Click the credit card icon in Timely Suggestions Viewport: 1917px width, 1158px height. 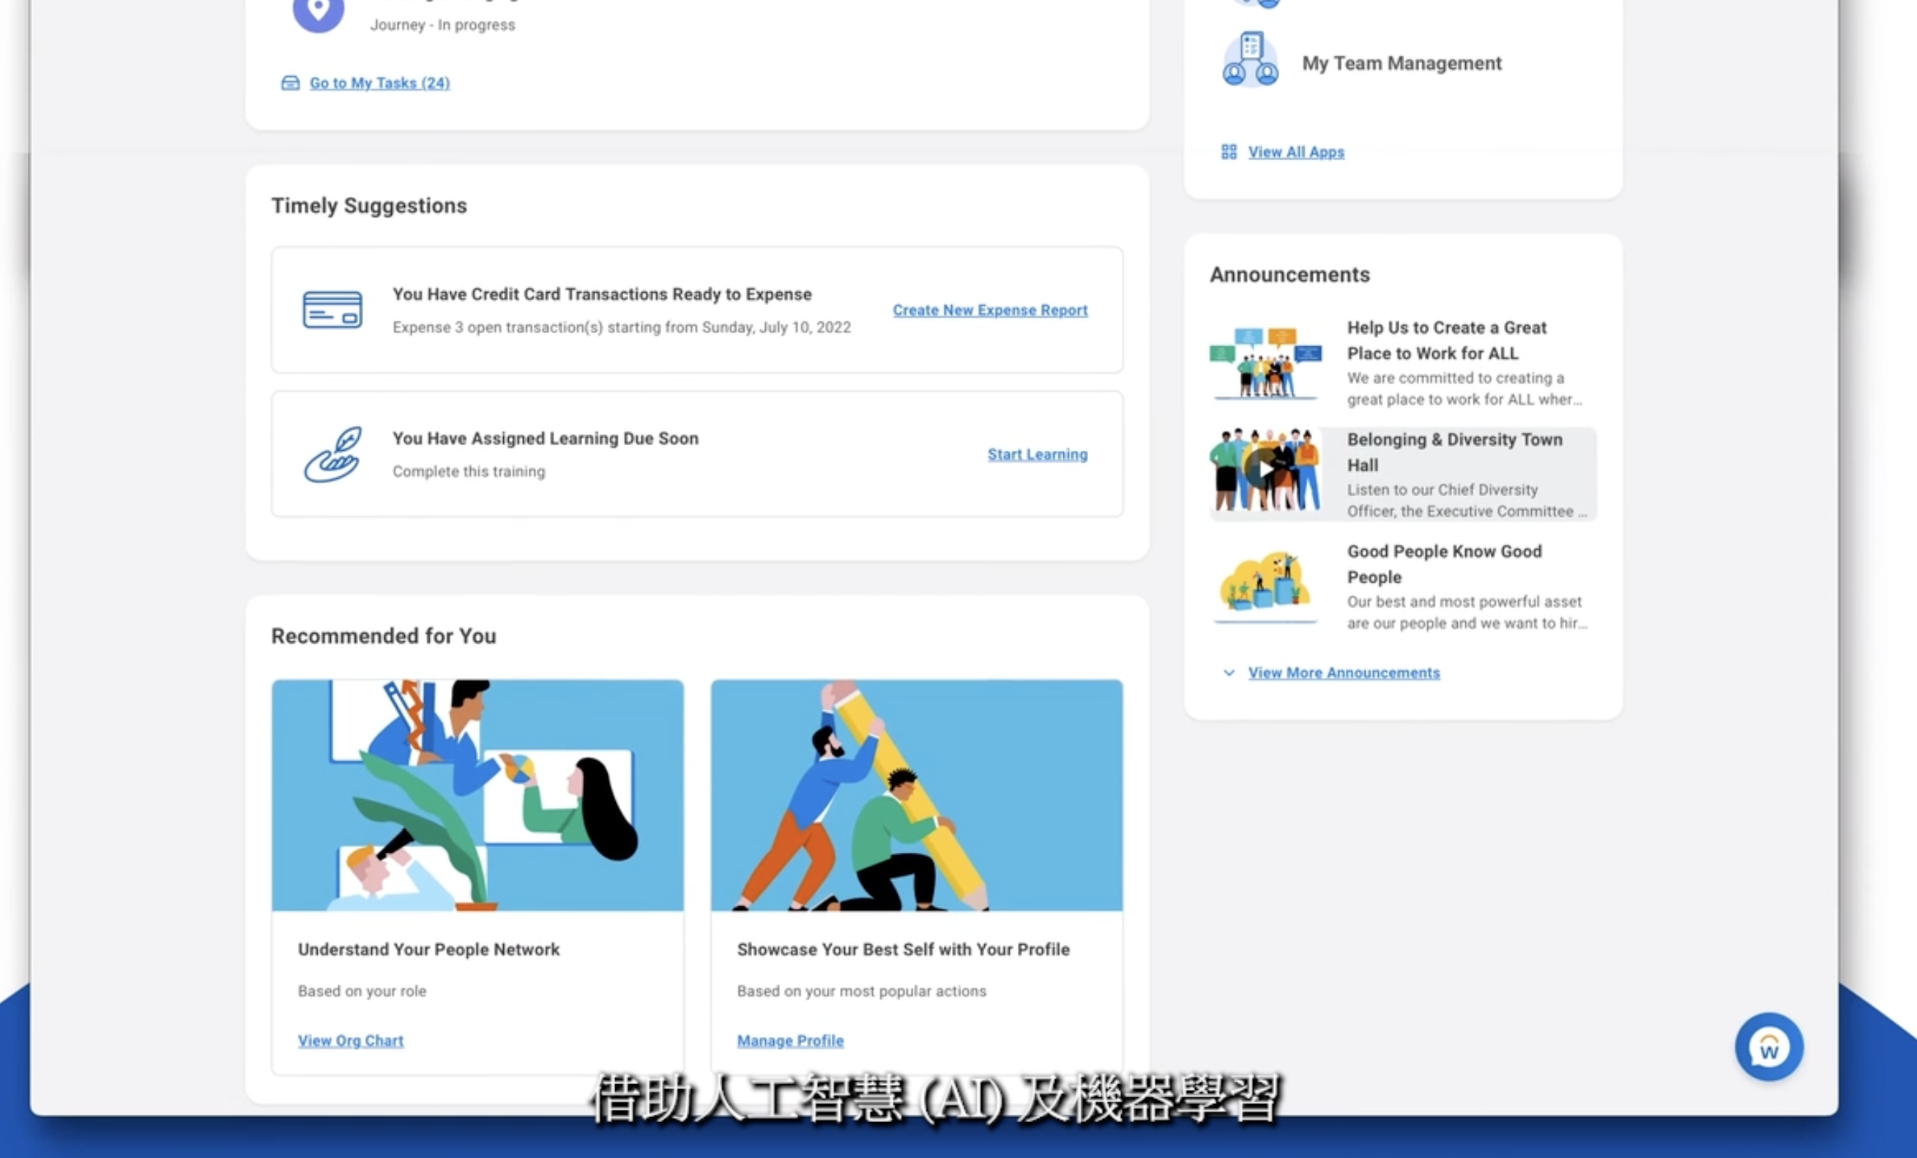click(x=332, y=310)
